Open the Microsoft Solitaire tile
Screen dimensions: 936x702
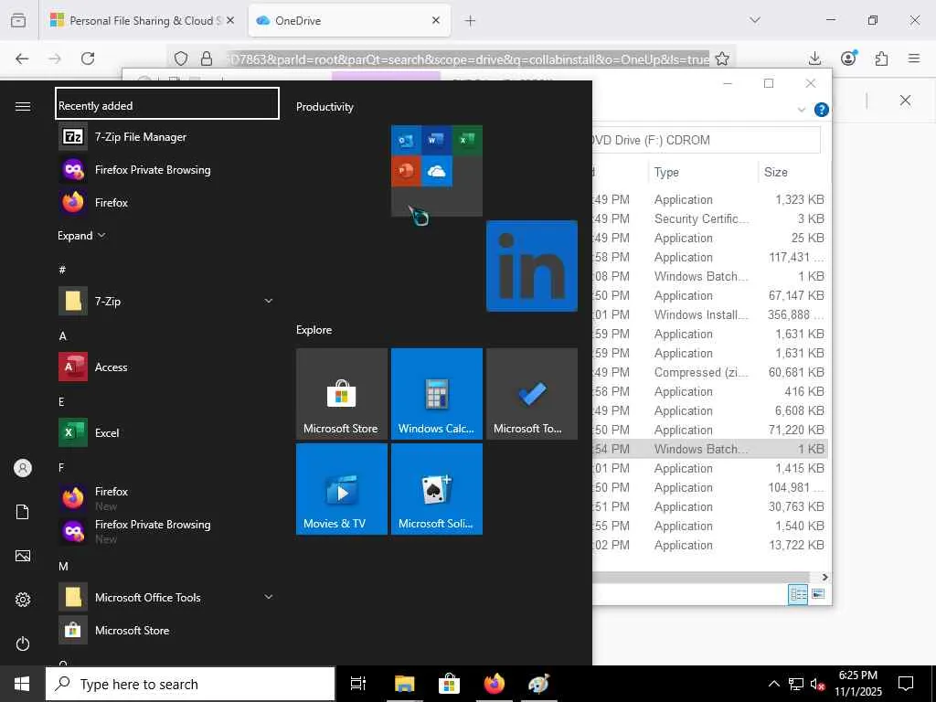tap(436, 489)
